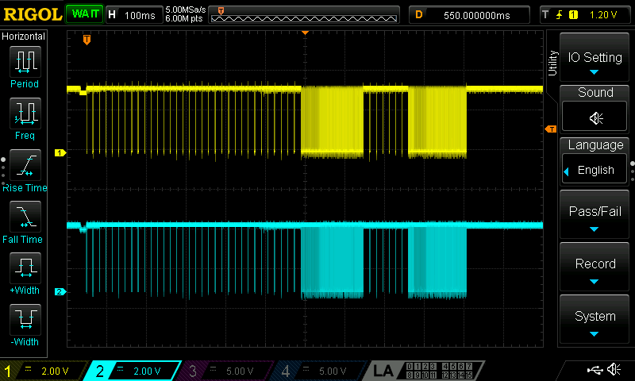Viewport: 635px width, 381px height.
Task: Select the Period measurement icon
Action: (24, 62)
